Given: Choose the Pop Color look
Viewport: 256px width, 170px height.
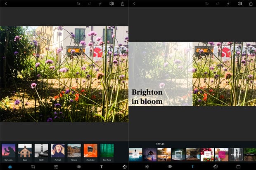Looking at the screenshot, I should point(90,153).
